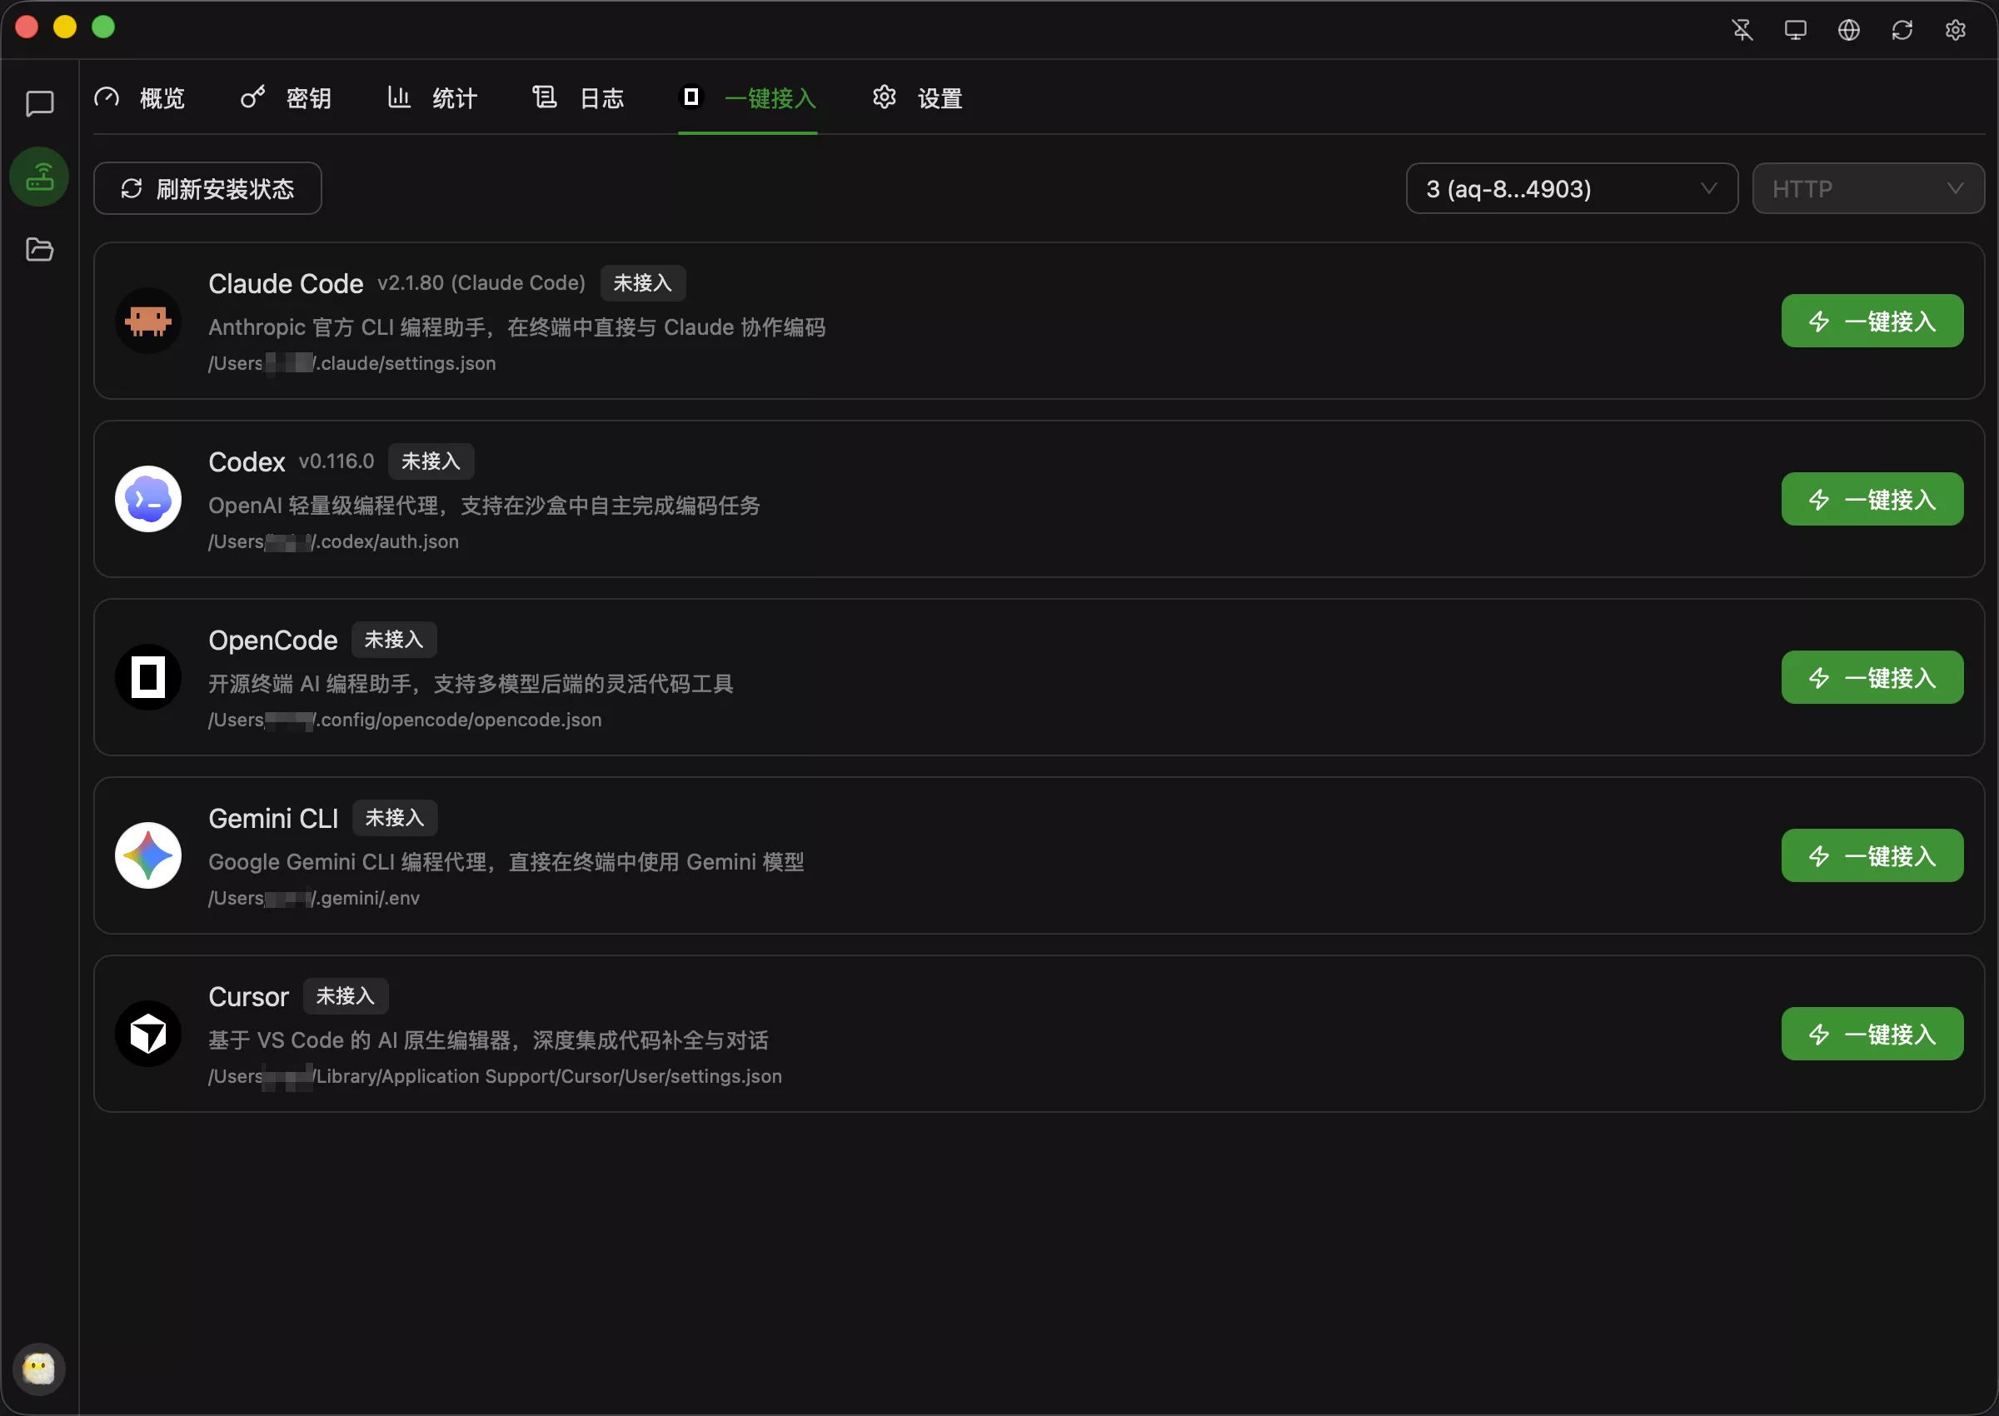Screen dimensions: 1999x1416
Task: Click the Cursor app icon
Action: (148, 1033)
